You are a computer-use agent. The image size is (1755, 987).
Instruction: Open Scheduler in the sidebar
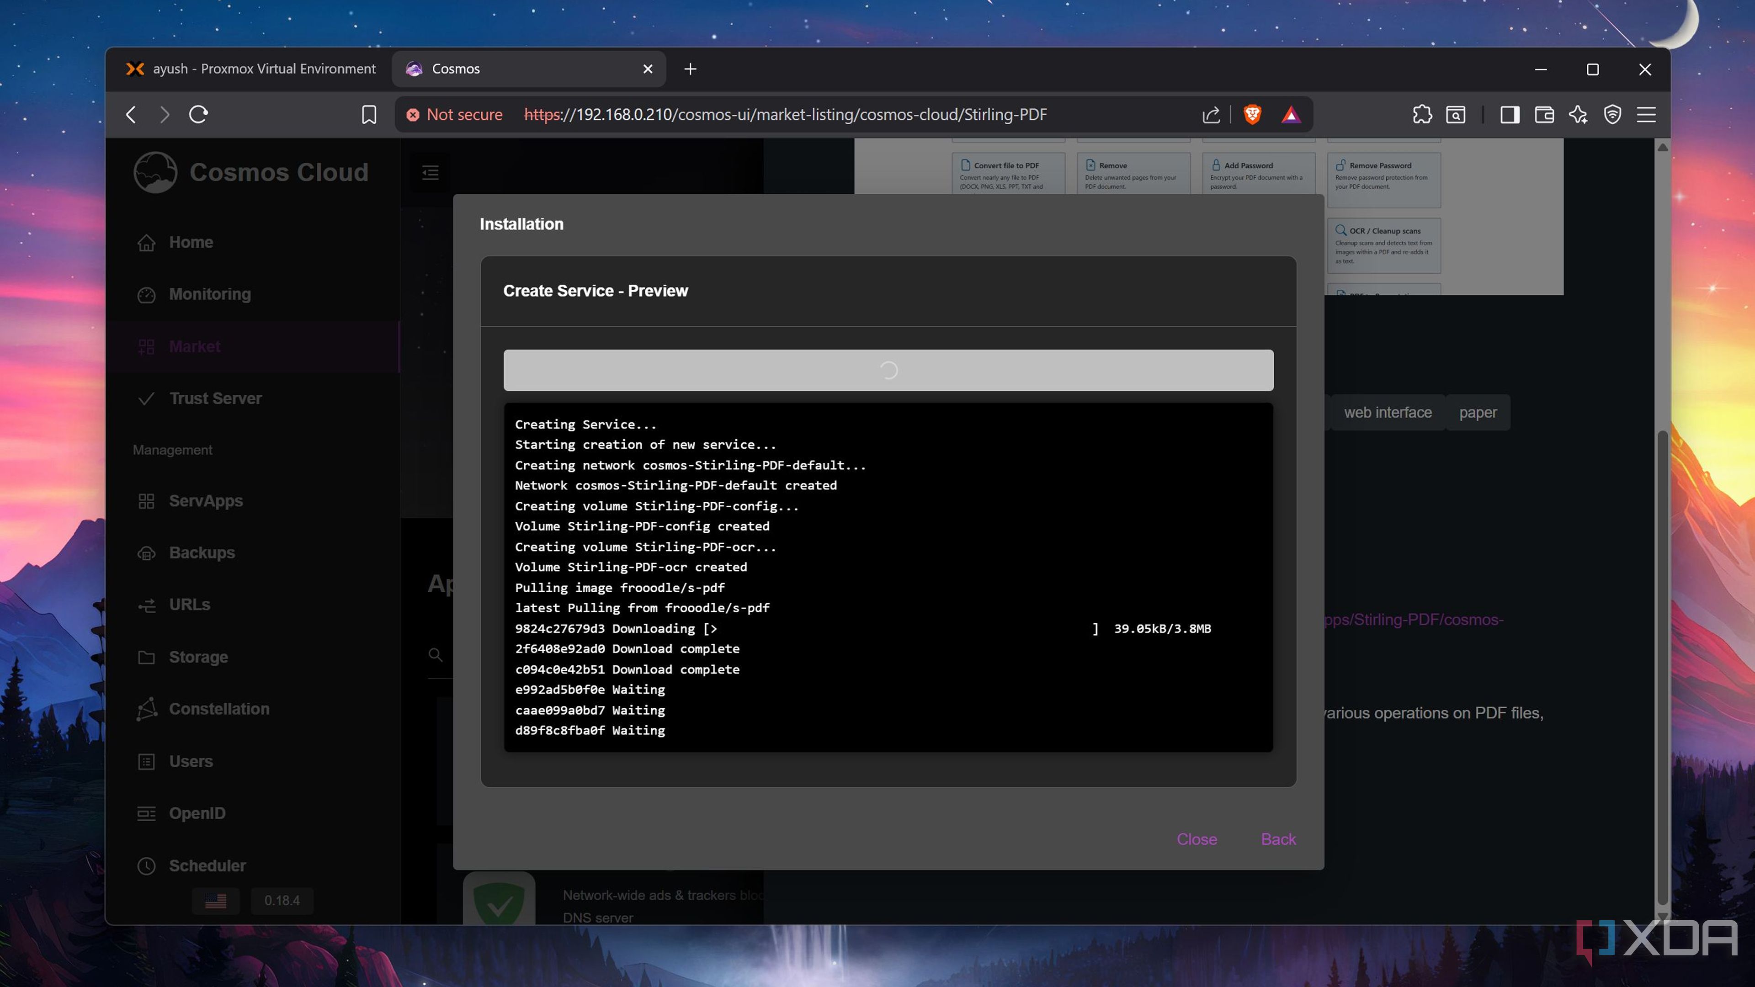click(252, 866)
